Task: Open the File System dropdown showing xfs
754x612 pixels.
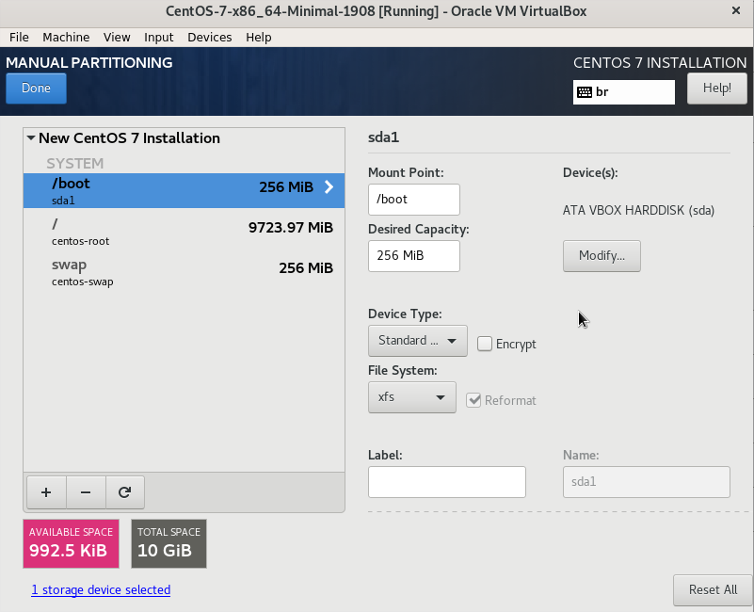Action: tap(412, 397)
